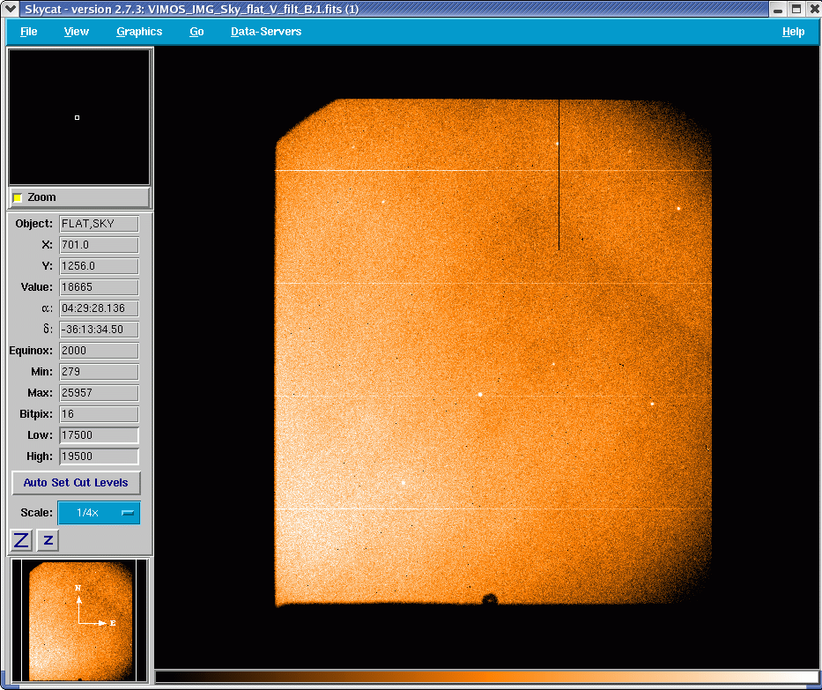Click the Equinox value 2000
Image resolution: width=822 pixels, height=690 pixels.
point(99,351)
